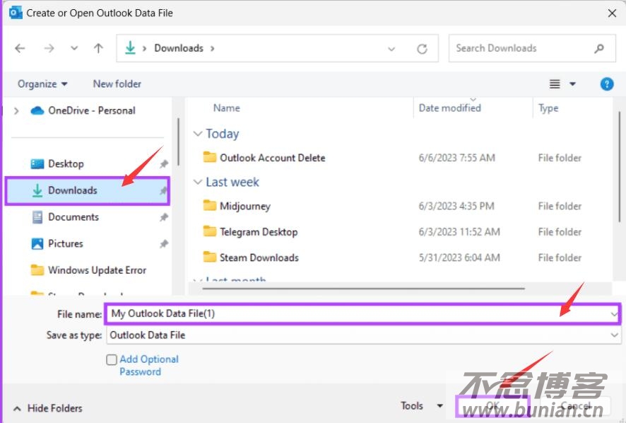
Task: Select the Telegram Desktop folder
Action: (258, 232)
